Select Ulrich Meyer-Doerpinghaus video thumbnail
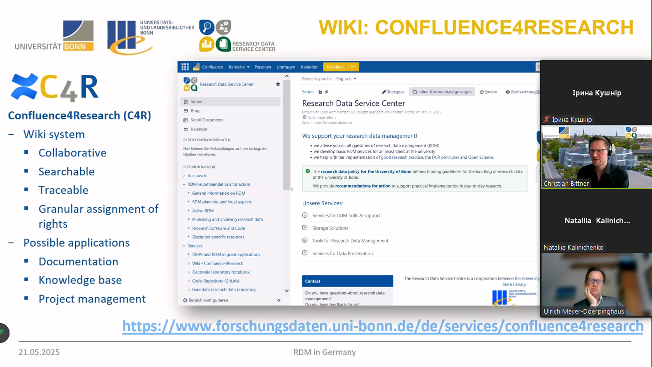Image resolution: width=652 pixels, height=367 pixels. click(596, 285)
